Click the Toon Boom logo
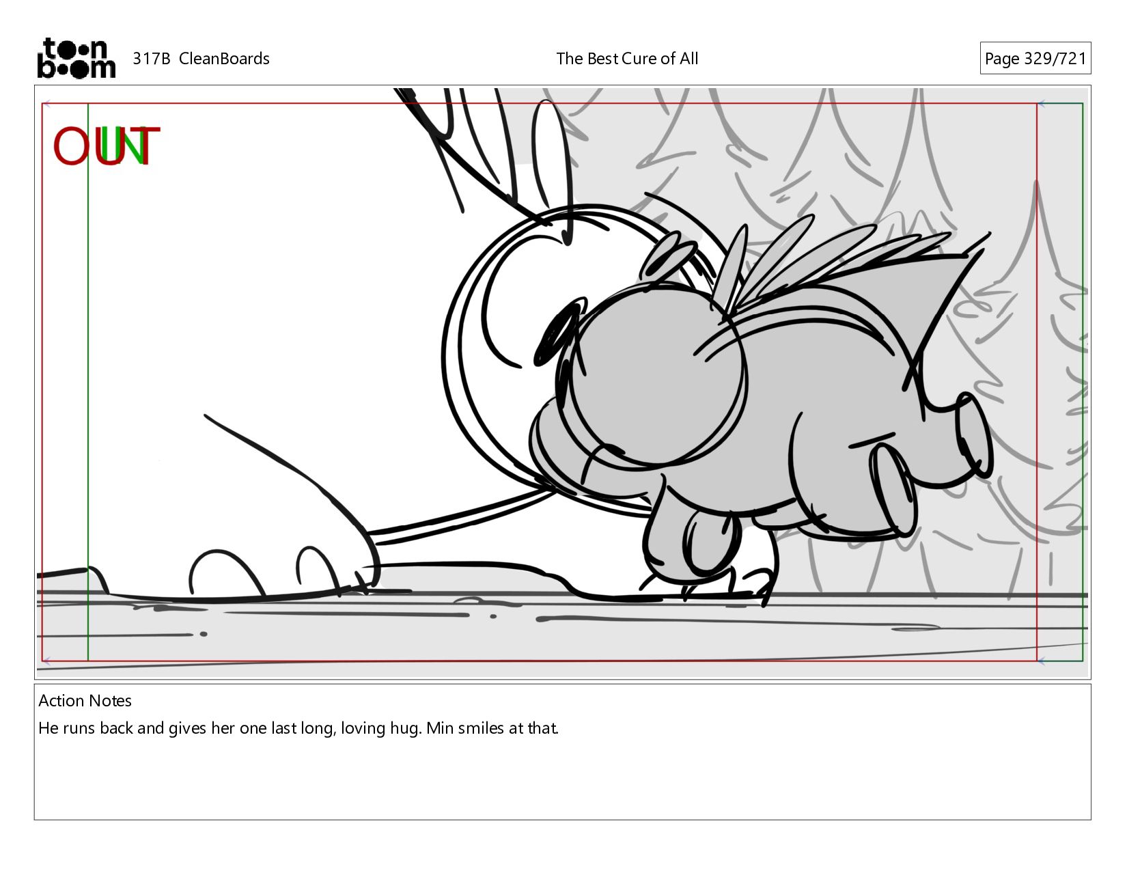 pos(76,58)
